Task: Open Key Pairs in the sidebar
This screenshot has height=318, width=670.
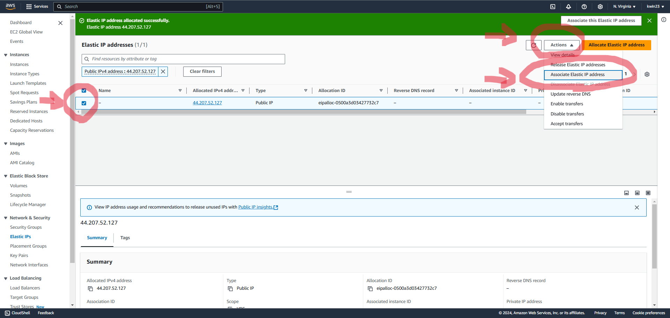Action: pos(19,256)
